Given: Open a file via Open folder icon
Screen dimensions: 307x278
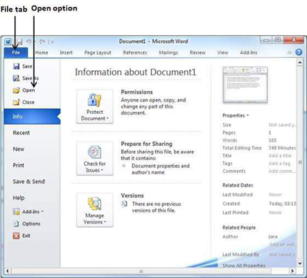Looking at the screenshot, I should click(x=16, y=90).
